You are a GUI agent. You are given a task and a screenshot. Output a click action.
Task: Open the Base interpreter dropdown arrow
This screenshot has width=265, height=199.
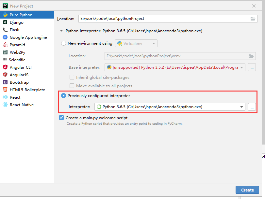(x=242, y=67)
